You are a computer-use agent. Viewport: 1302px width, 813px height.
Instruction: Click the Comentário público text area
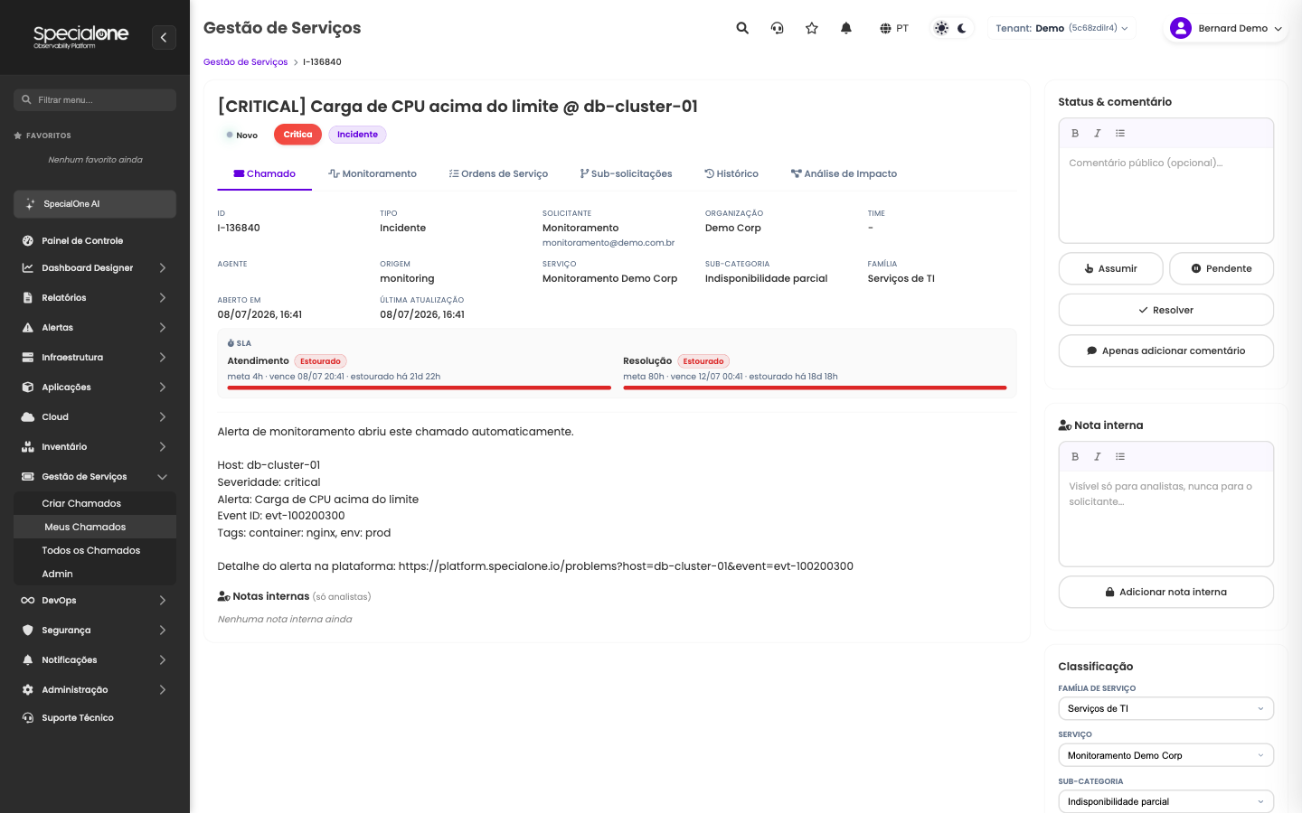tap(1166, 195)
